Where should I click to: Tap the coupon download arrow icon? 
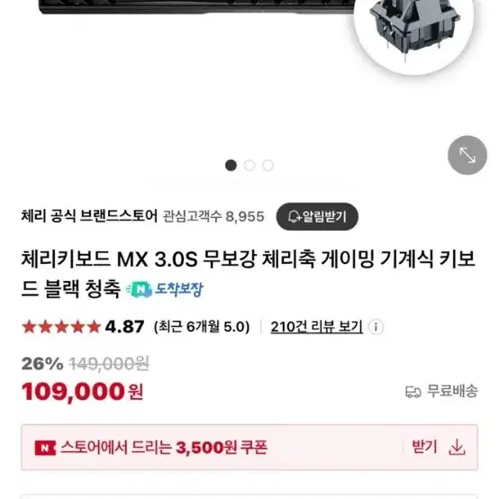457,447
